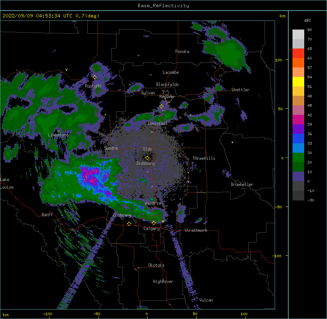327x319 pixels.
Task: Click the Okotoks label
Action: tap(156, 265)
